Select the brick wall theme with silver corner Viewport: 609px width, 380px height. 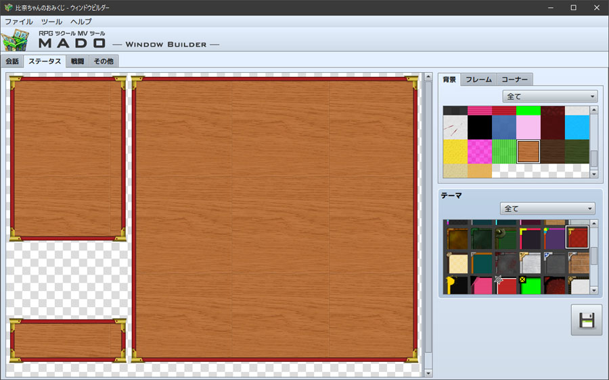[x=579, y=263]
